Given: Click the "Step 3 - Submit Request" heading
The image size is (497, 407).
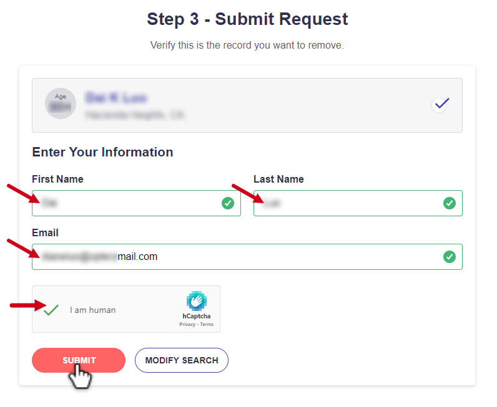Looking at the screenshot, I should [x=247, y=19].
